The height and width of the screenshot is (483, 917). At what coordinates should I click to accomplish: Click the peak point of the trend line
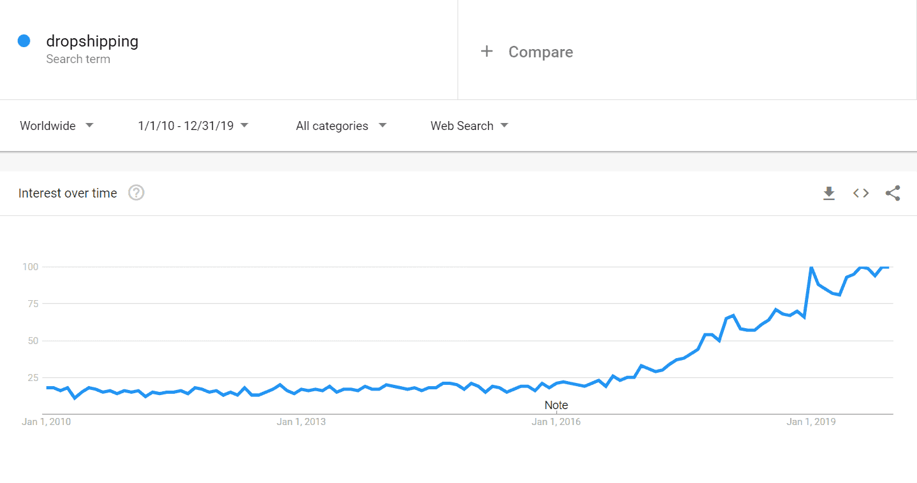click(x=812, y=268)
